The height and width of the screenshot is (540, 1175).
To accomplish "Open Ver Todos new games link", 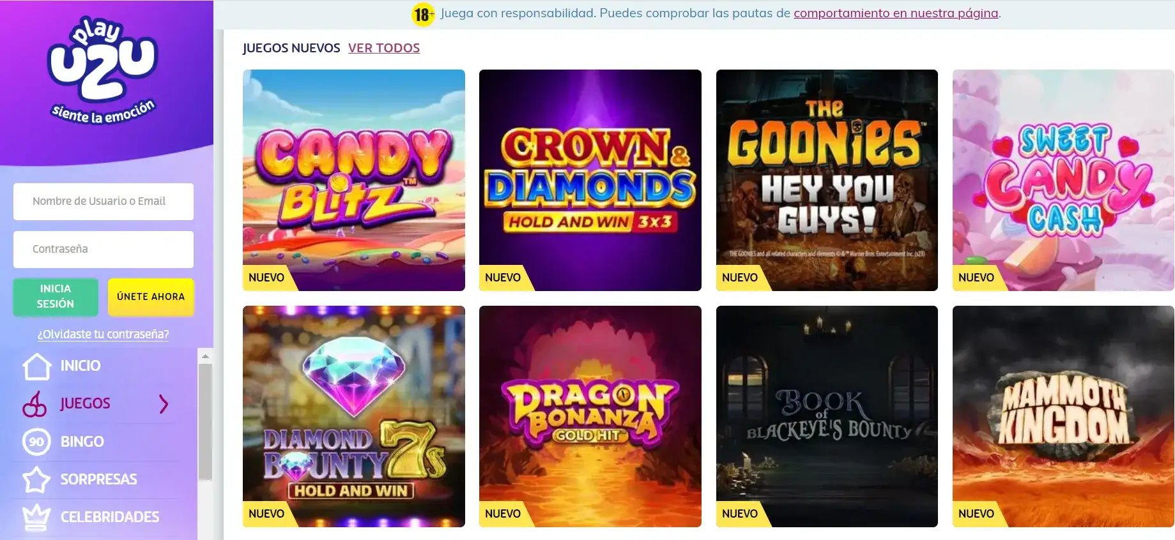I will coord(384,48).
